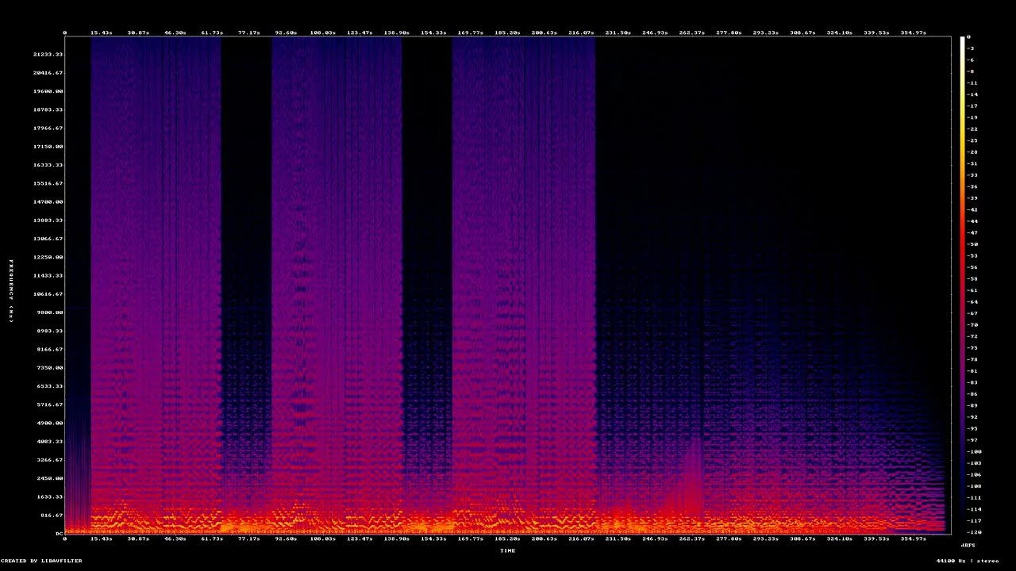Click the dBFS color gradient bar

tap(962, 285)
